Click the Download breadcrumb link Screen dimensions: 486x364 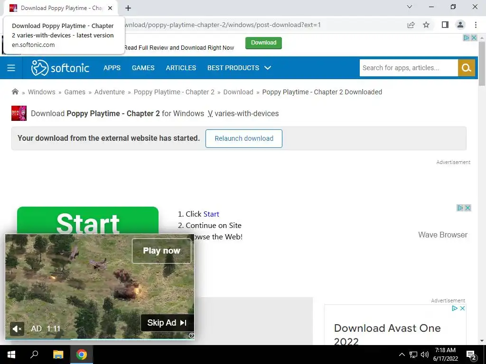pos(238,92)
